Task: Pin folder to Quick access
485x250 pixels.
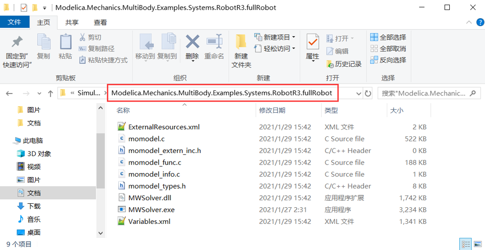Action: click(17, 51)
